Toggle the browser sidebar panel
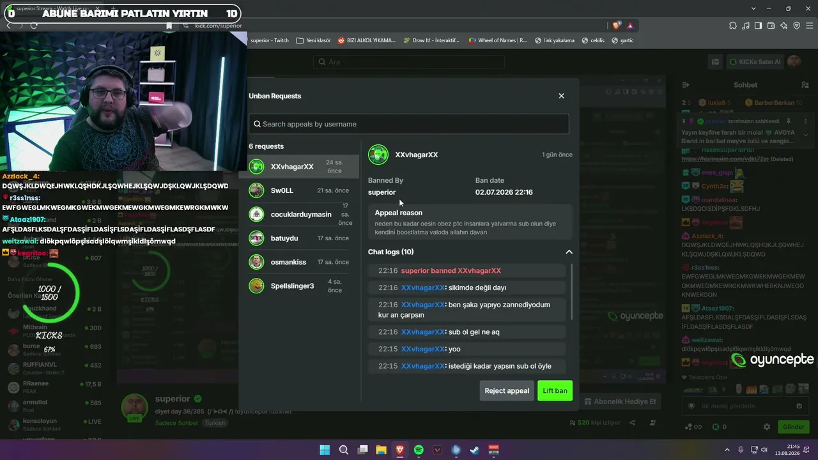The width and height of the screenshot is (818, 460). coord(759,26)
